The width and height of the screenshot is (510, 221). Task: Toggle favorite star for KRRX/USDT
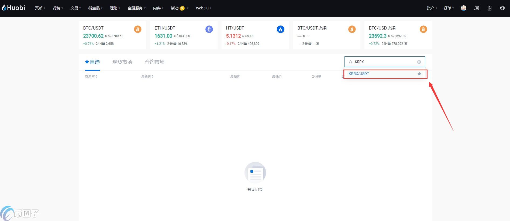pyautogui.click(x=419, y=74)
